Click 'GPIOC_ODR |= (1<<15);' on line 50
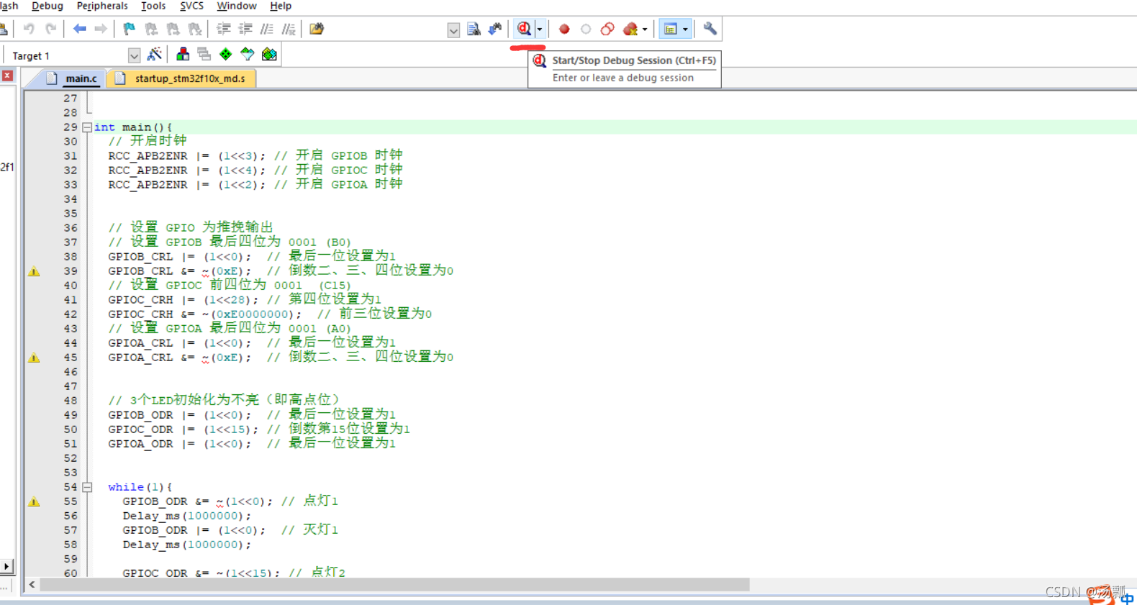1137x605 pixels. coord(184,429)
